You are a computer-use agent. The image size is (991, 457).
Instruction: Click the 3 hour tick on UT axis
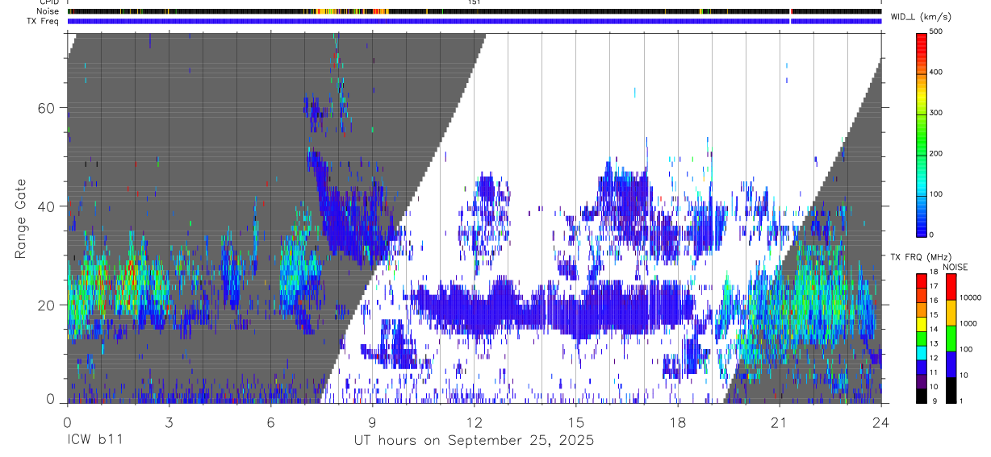pos(169,422)
